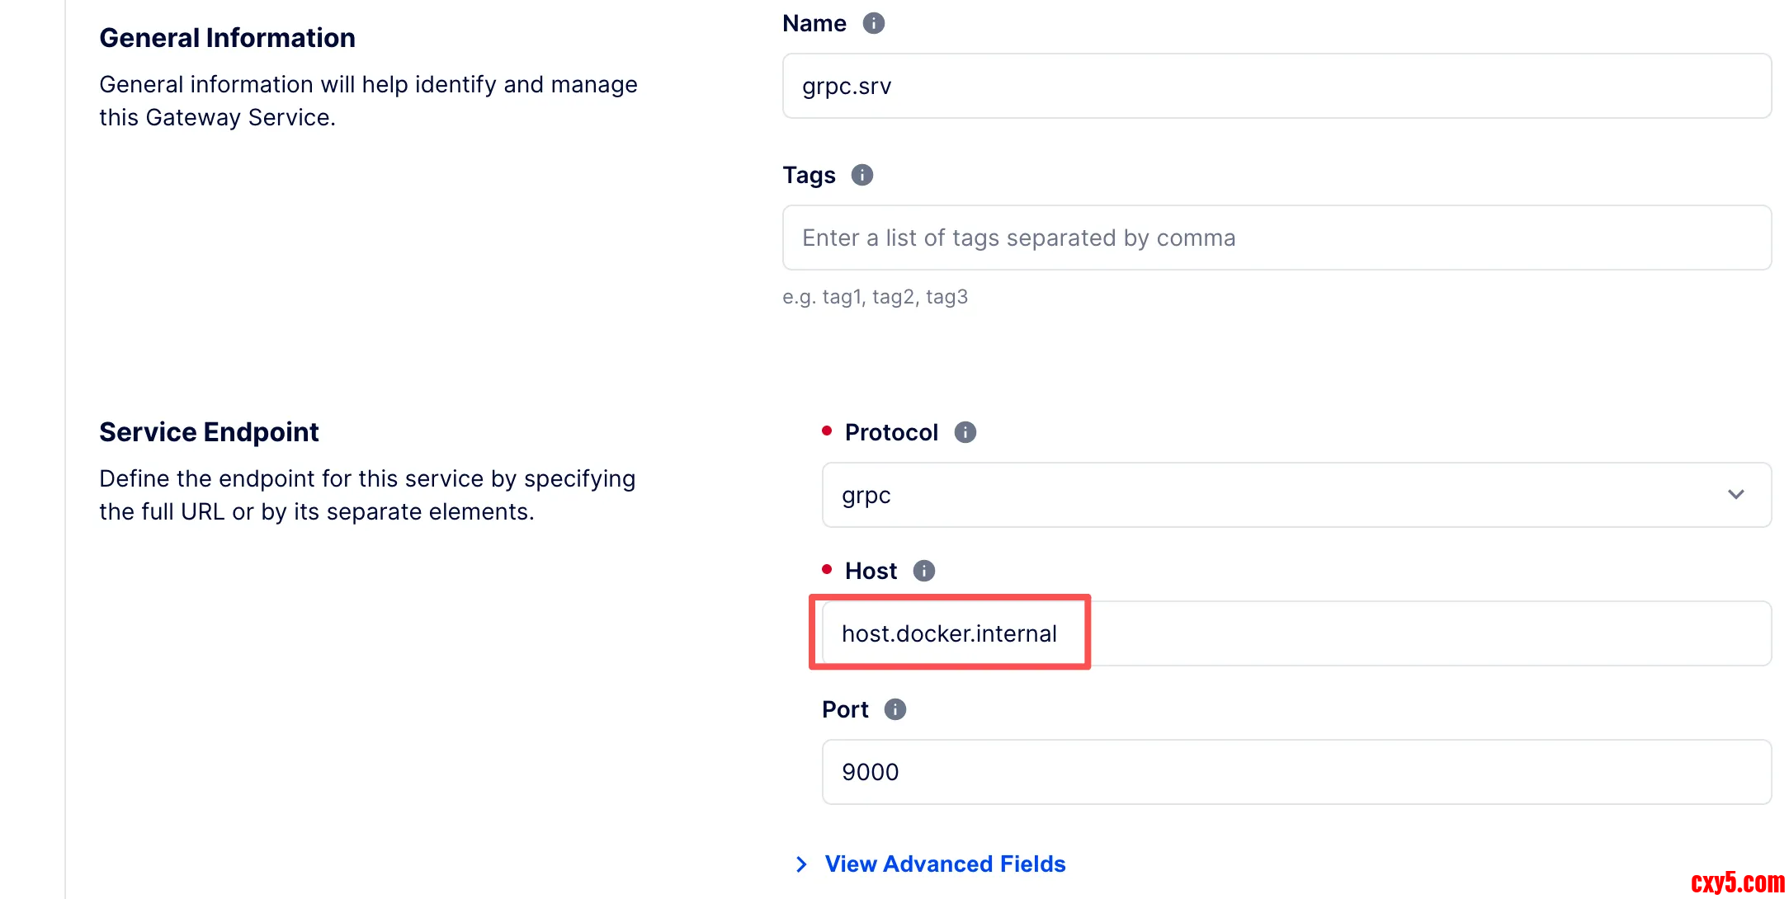
Task: Click the Tags info icon
Action: [861, 175]
